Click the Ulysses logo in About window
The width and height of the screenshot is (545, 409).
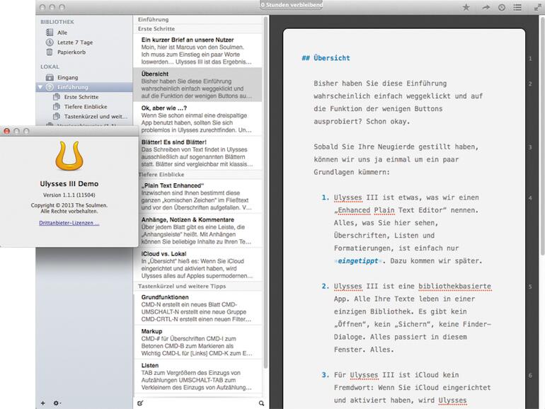pyautogui.click(x=69, y=156)
